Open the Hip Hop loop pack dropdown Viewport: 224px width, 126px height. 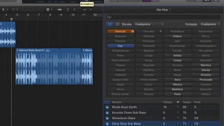(x=163, y=10)
